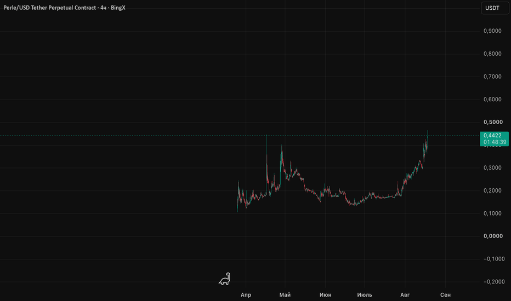The height and width of the screenshot is (301, 511).
Task: Click the 0,5000 price axis label
Action: click(493, 122)
